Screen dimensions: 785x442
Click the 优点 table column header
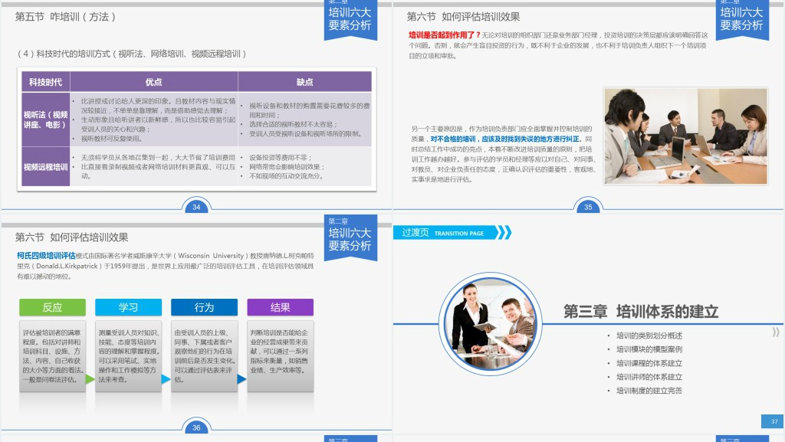coord(154,82)
